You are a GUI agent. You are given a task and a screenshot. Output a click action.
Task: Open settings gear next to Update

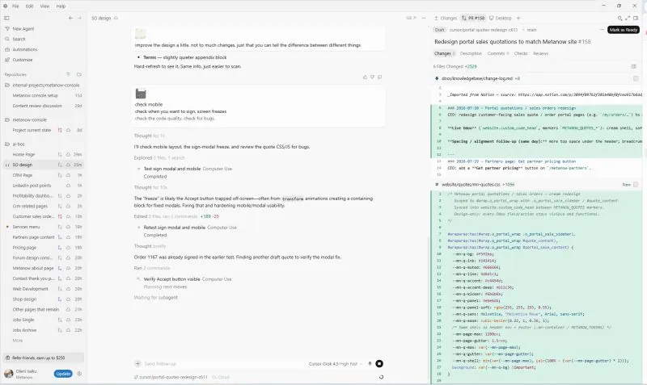79,374
